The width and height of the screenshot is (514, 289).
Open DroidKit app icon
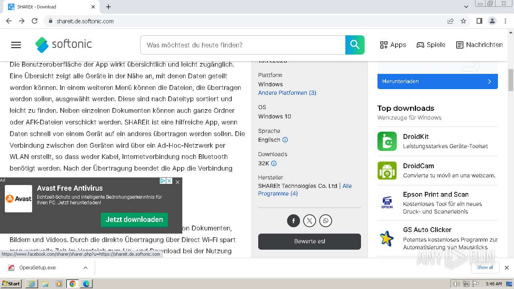[x=387, y=141]
